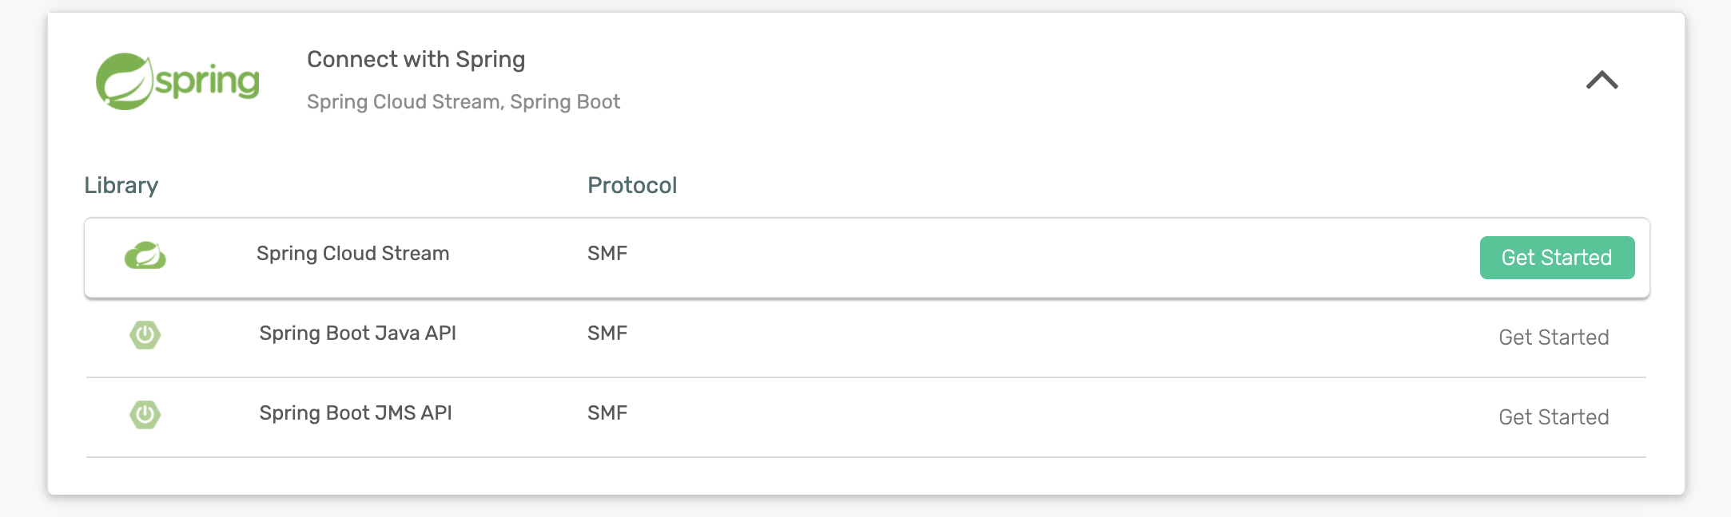Open Get Started for Spring Boot Java API
The image size is (1731, 517).
[x=1554, y=337]
